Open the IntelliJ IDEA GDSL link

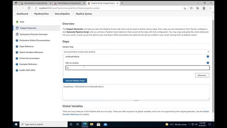pos(27,70)
